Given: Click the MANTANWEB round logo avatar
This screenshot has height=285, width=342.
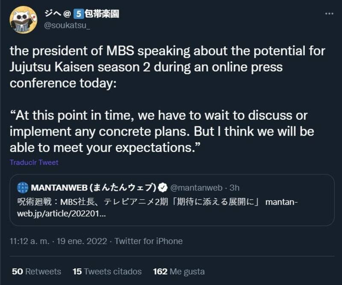Looking at the screenshot, I should (x=23, y=187).
